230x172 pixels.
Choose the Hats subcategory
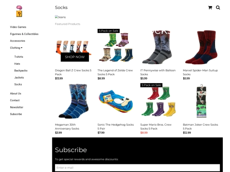[17, 64]
